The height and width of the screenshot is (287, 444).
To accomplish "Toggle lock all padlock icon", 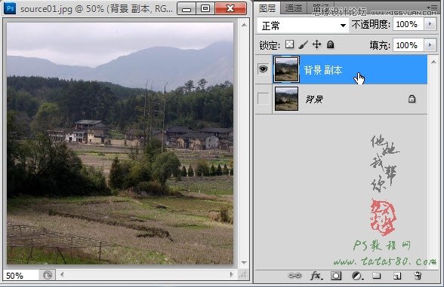I will (x=330, y=44).
